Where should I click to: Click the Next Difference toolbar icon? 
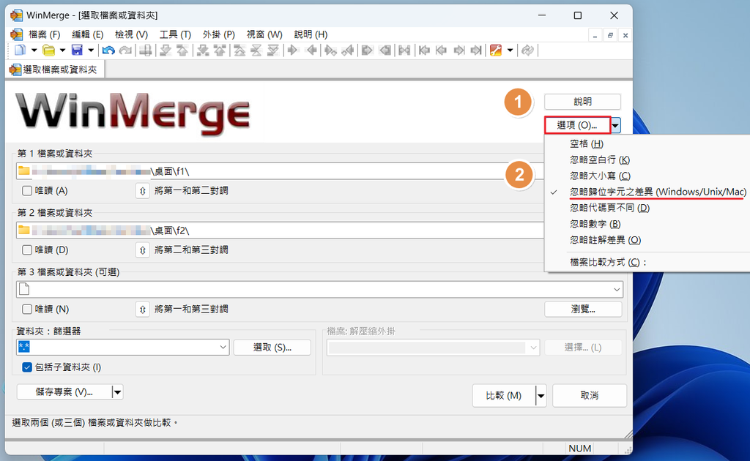tap(165, 50)
